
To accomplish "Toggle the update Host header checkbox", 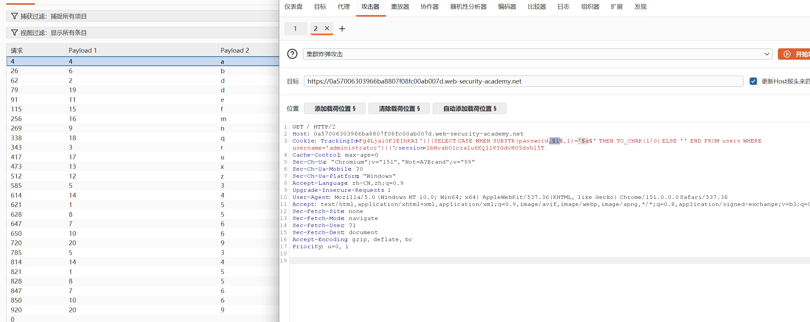I will click(x=753, y=81).
